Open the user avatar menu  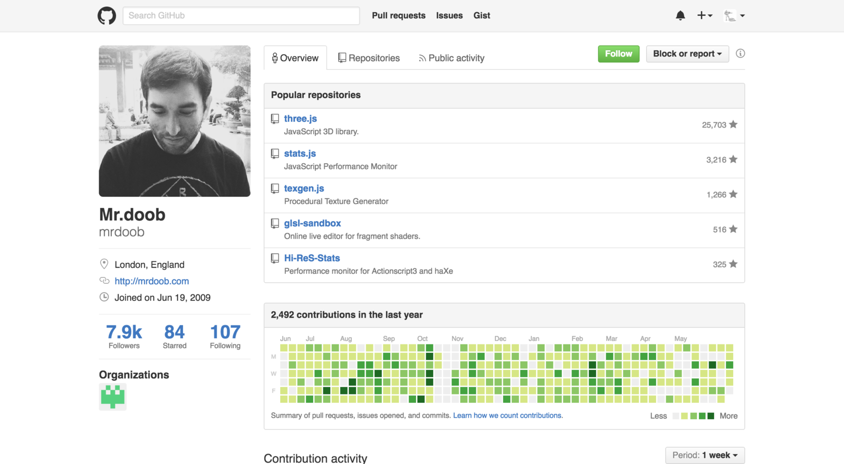[x=734, y=16]
